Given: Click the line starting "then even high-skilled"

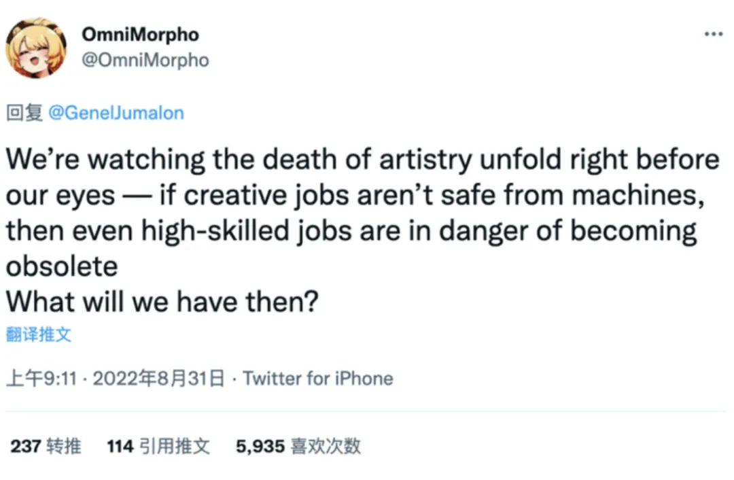Looking at the screenshot, I should point(351,230).
